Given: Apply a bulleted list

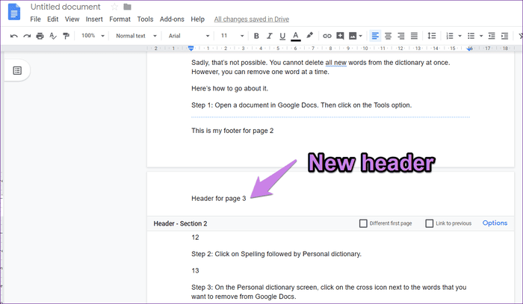Looking at the screenshot, I should tap(471, 36).
